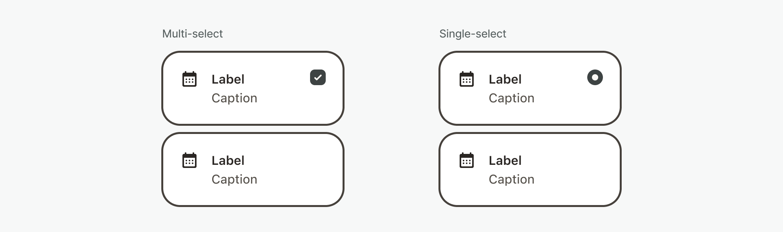Click Label text in unselected Single-select card
Viewport: 783px width, 232px height.
click(x=505, y=161)
